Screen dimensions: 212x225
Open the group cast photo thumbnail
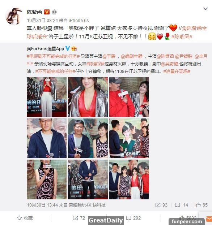pos(129,179)
